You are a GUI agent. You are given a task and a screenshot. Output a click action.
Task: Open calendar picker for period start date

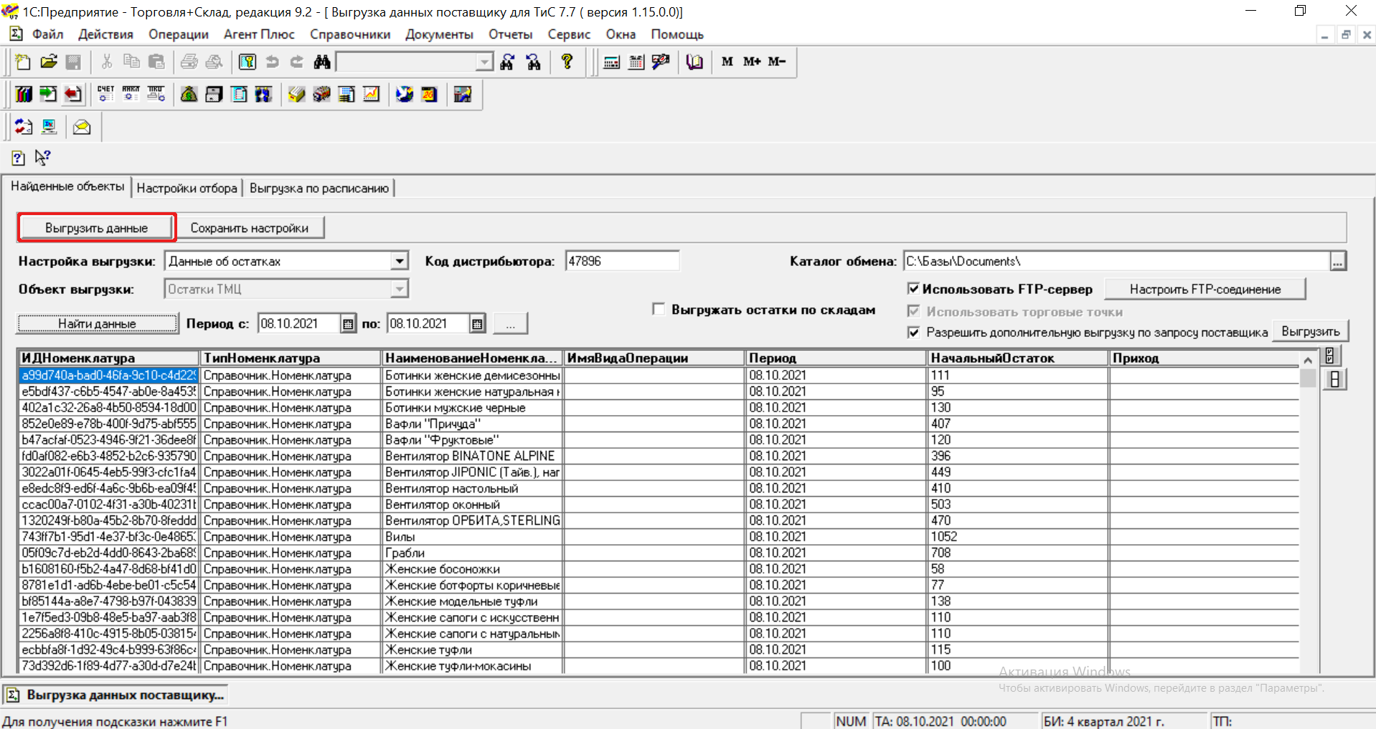click(348, 324)
